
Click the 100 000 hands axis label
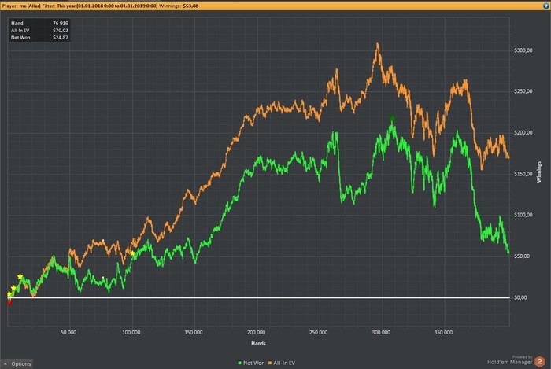(131, 333)
